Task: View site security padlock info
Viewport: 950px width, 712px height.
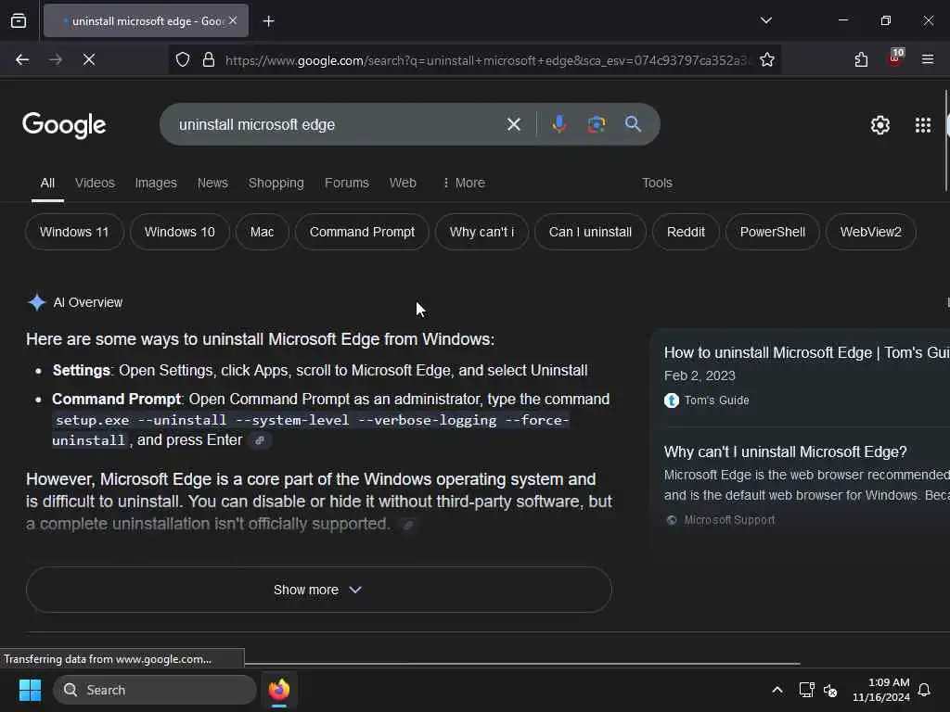Action: (209, 59)
